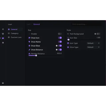Screen dimensions: 106x106
Task: Open the Custom Loot menu item
Action: [15, 37]
